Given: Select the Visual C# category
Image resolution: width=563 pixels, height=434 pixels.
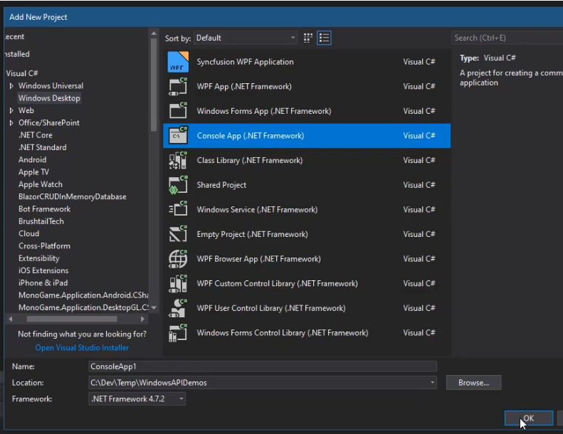Looking at the screenshot, I should 22,73.
